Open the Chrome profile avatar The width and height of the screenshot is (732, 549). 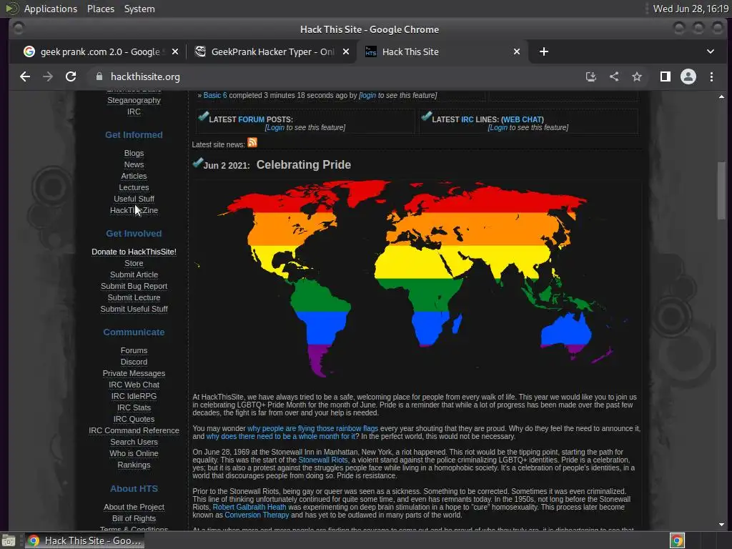[x=688, y=76]
